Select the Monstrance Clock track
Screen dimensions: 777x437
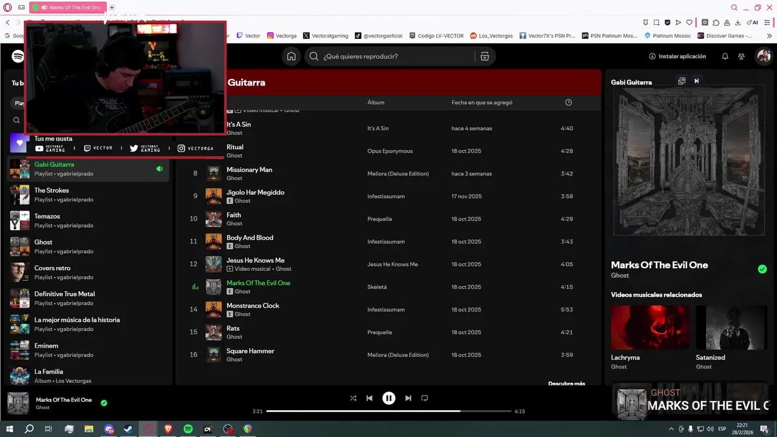pos(388,310)
